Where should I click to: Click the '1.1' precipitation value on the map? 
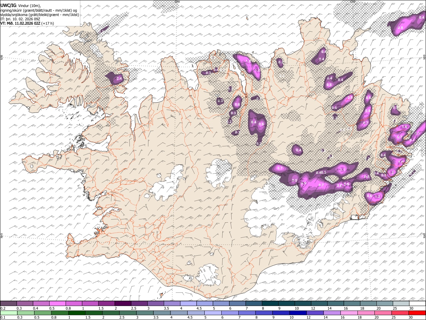pyautogui.click(x=343, y=170)
